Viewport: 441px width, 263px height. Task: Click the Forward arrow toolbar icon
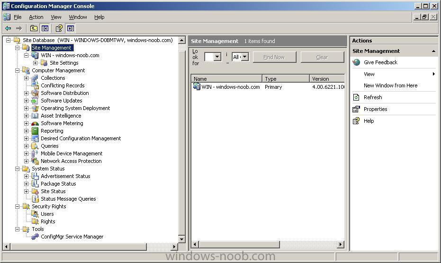(x=19, y=28)
